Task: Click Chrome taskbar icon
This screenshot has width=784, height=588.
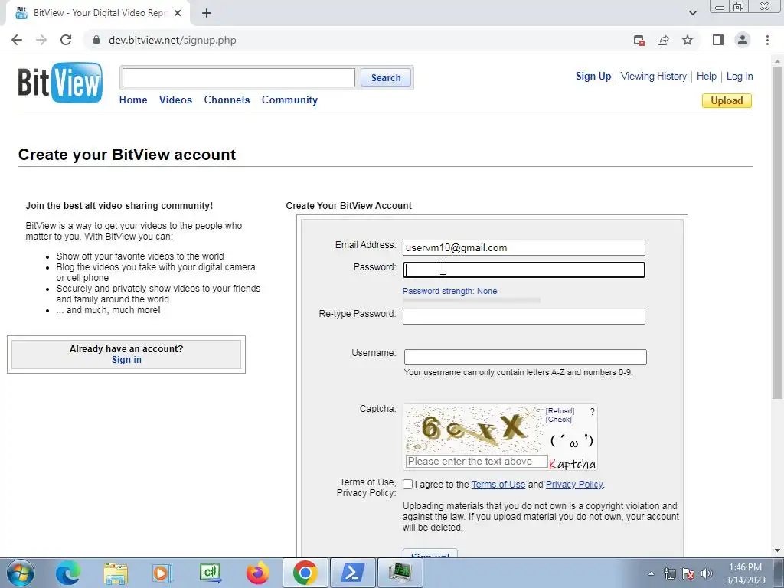Action: 305,573
